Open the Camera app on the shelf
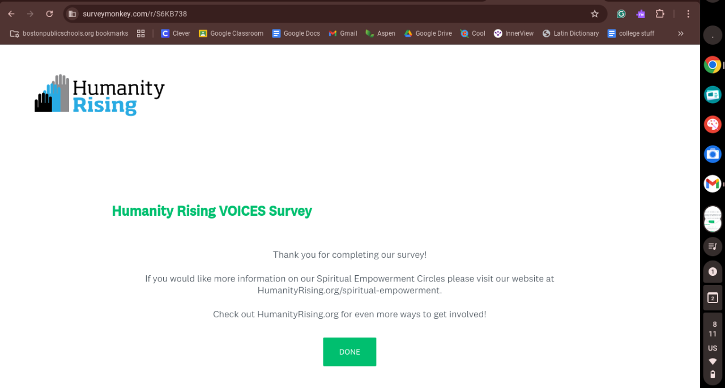The height and width of the screenshot is (388, 725). tap(713, 154)
